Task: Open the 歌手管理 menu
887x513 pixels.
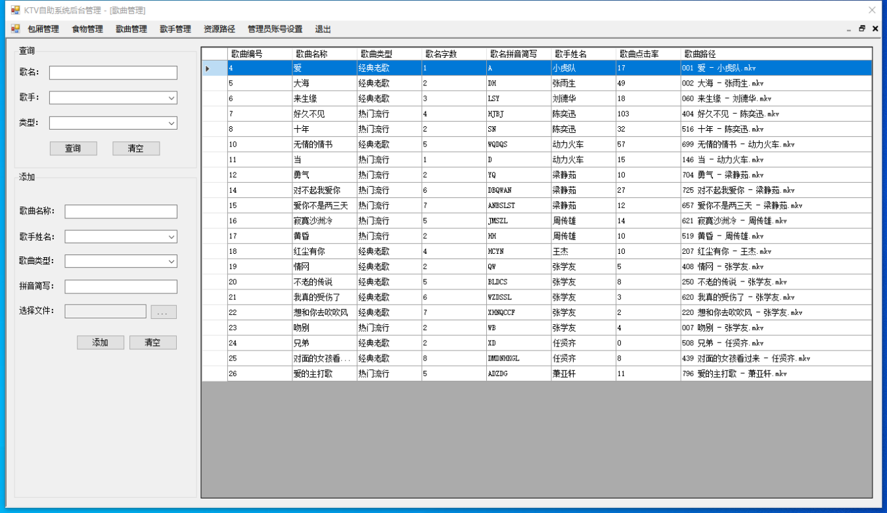Action: [x=175, y=29]
